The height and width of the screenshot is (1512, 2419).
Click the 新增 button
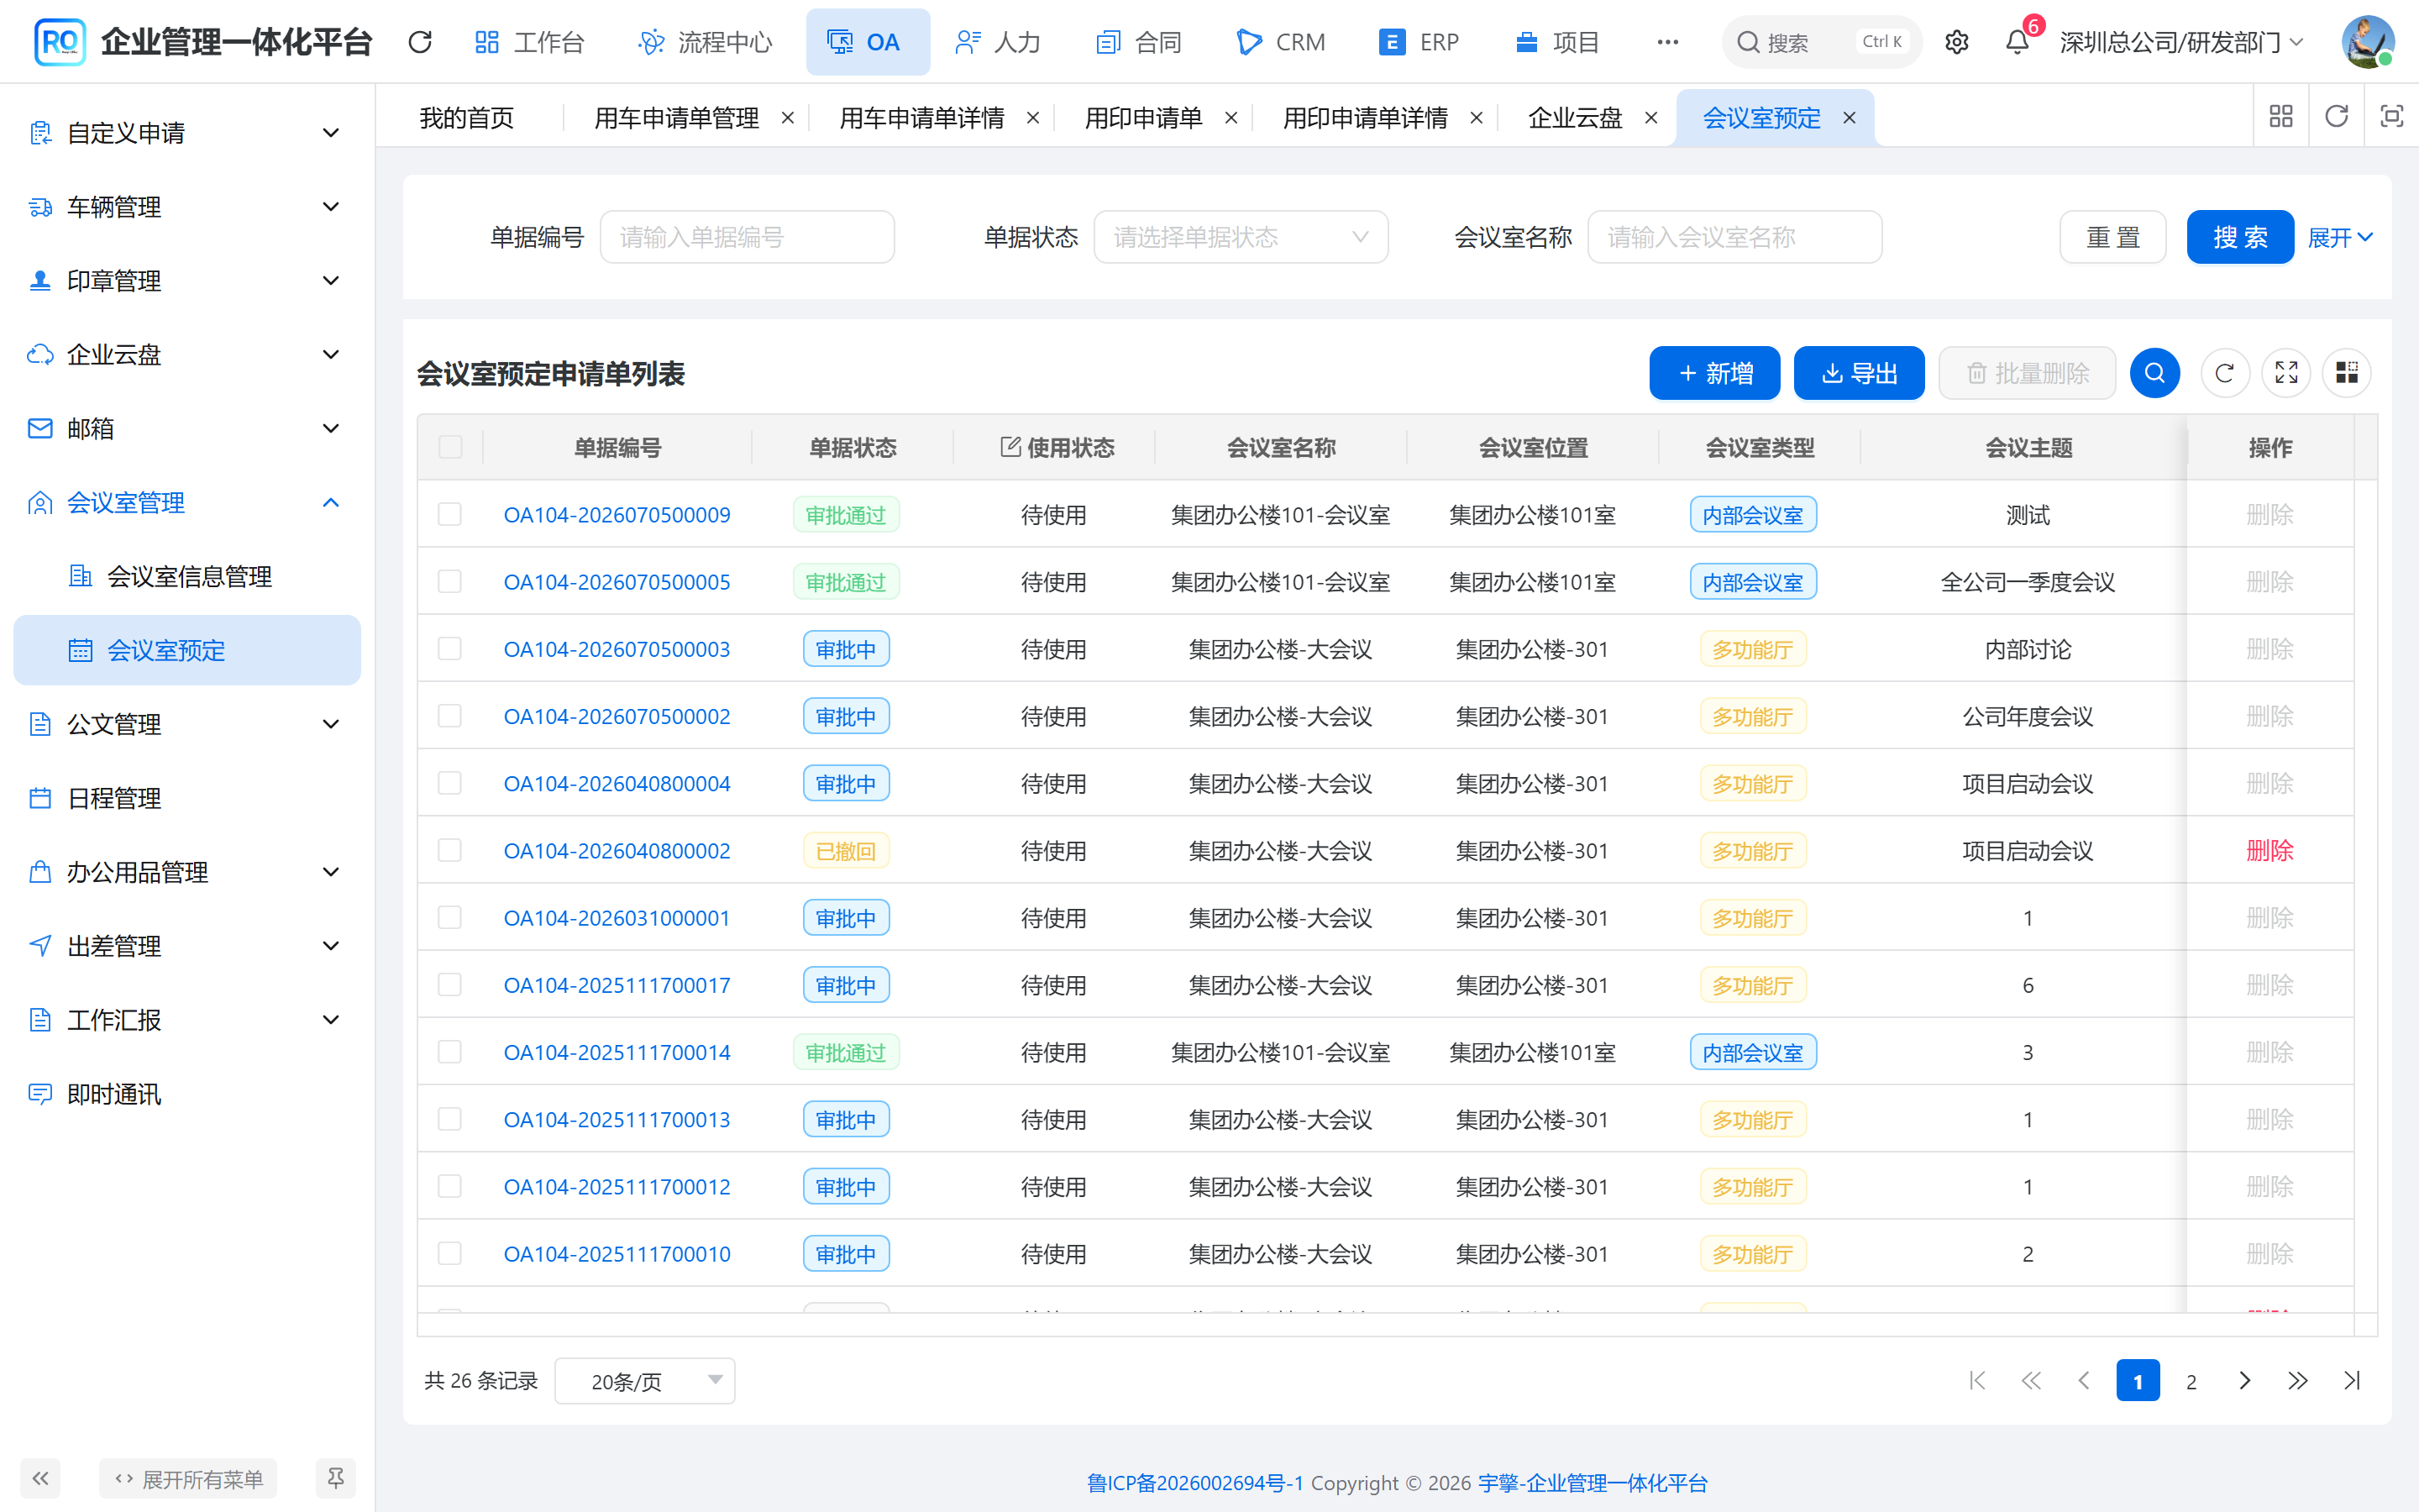[x=1714, y=373]
